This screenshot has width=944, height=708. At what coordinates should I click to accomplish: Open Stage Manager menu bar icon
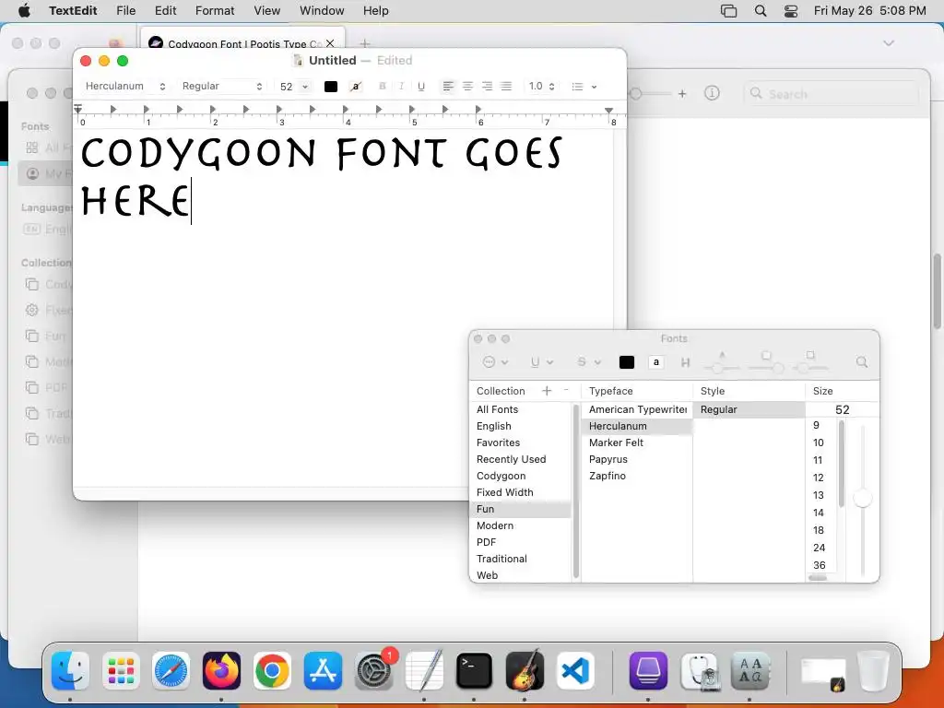click(x=729, y=11)
